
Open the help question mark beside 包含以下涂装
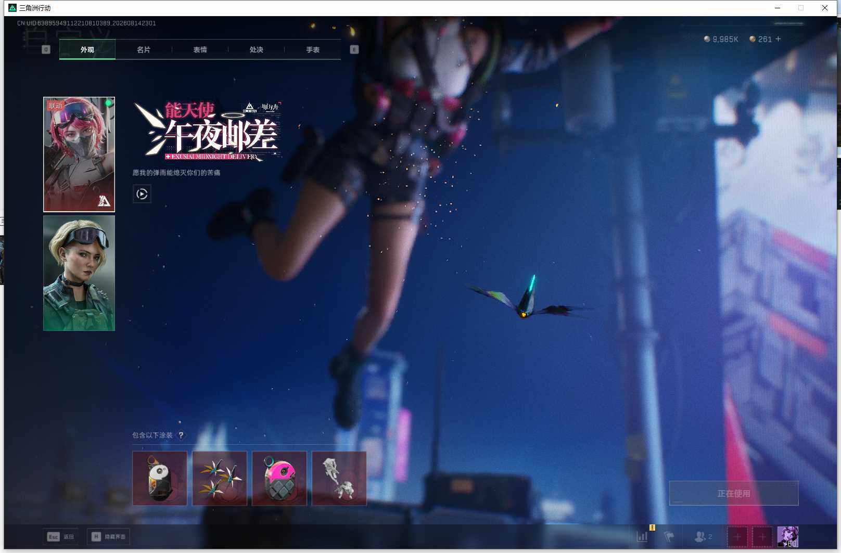pos(181,435)
